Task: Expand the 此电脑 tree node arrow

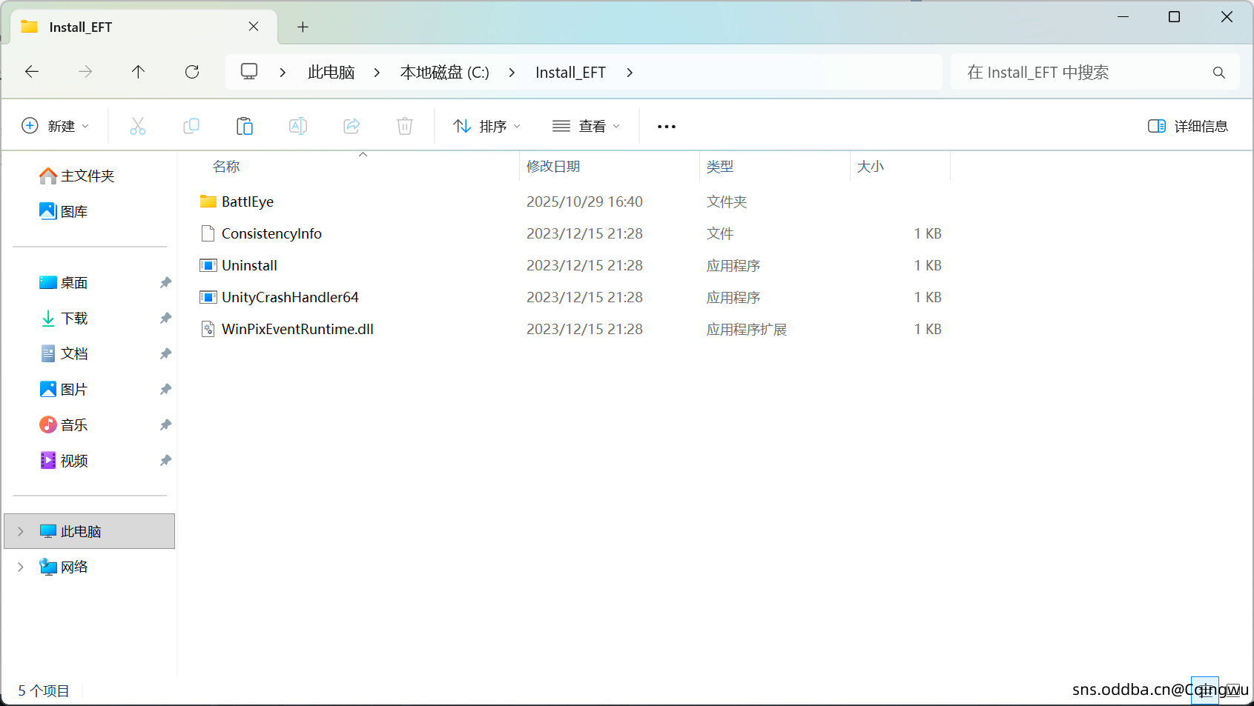Action: [x=21, y=531]
